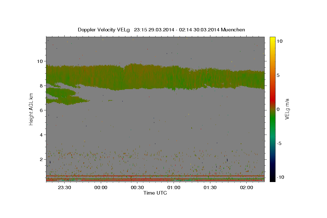Click the colorbar value 10 label
Viewport: 327px width, 218px height.
(279, 41)
